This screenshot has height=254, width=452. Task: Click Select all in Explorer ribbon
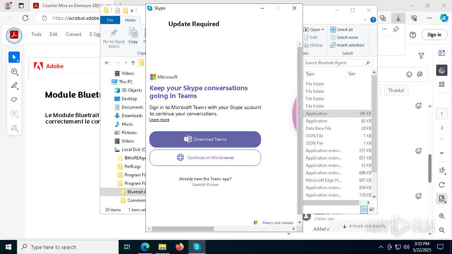coord(341,30)
